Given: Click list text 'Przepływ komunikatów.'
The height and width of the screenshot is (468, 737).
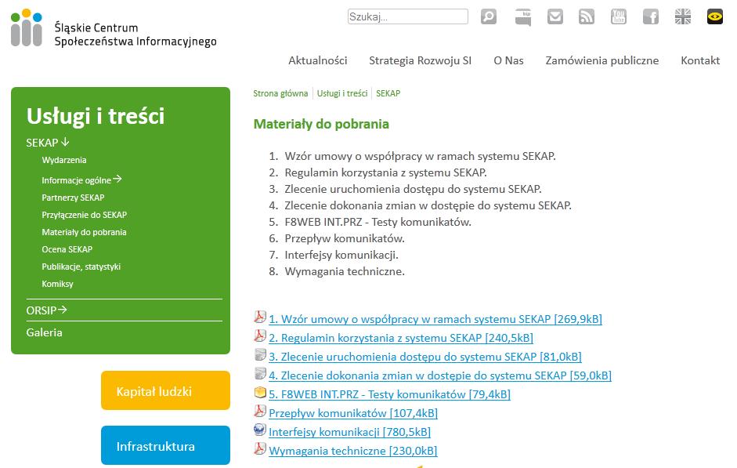Looking at the screenshot, I should coord(345,238).
